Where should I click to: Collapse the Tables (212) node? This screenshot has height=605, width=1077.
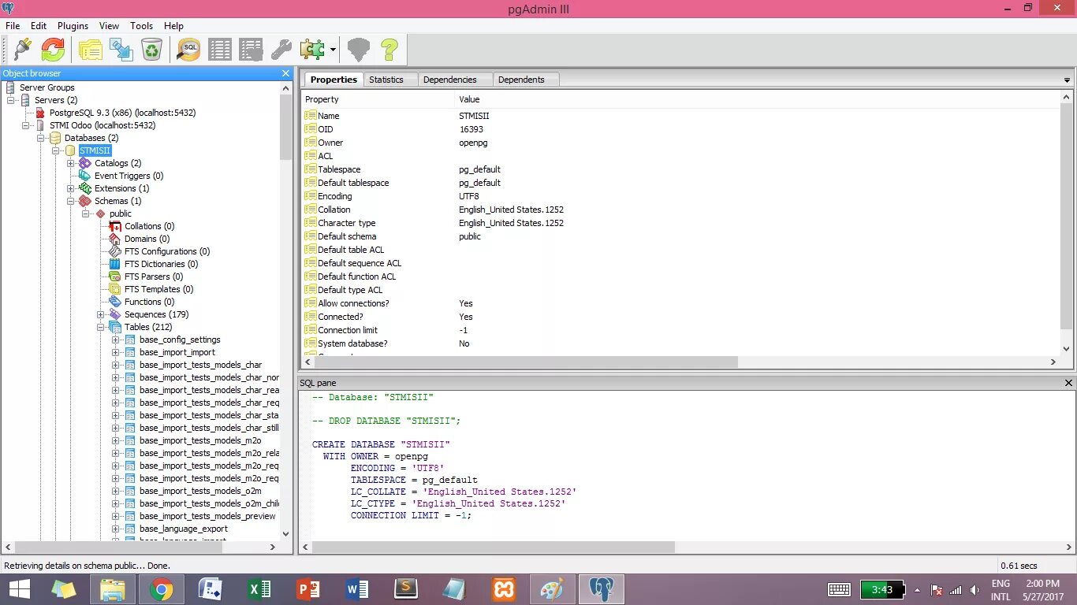[101, 327]
